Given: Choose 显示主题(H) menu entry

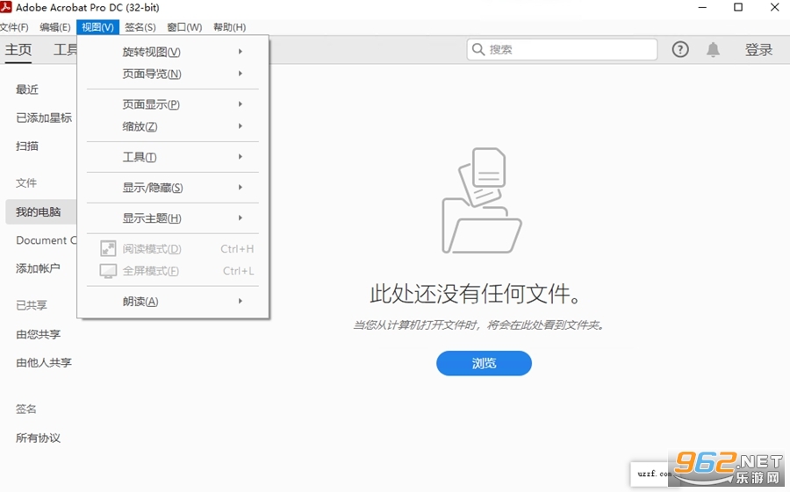Looking at the screenshot, I should [173, 218].
